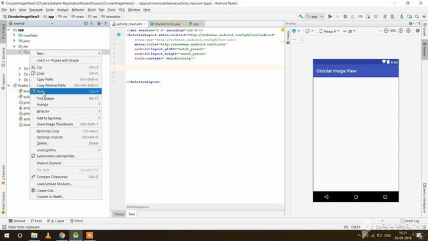Screen dimensions: 428x241
Task: Open the Gradle tool window sidebar tab
Action: (425, 30)
